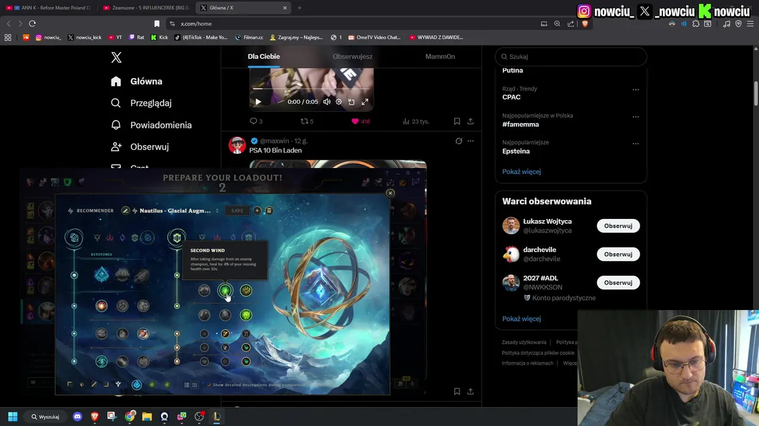
Task: Open Przeglądaj in X sidebar
Action: pos(142,103)
